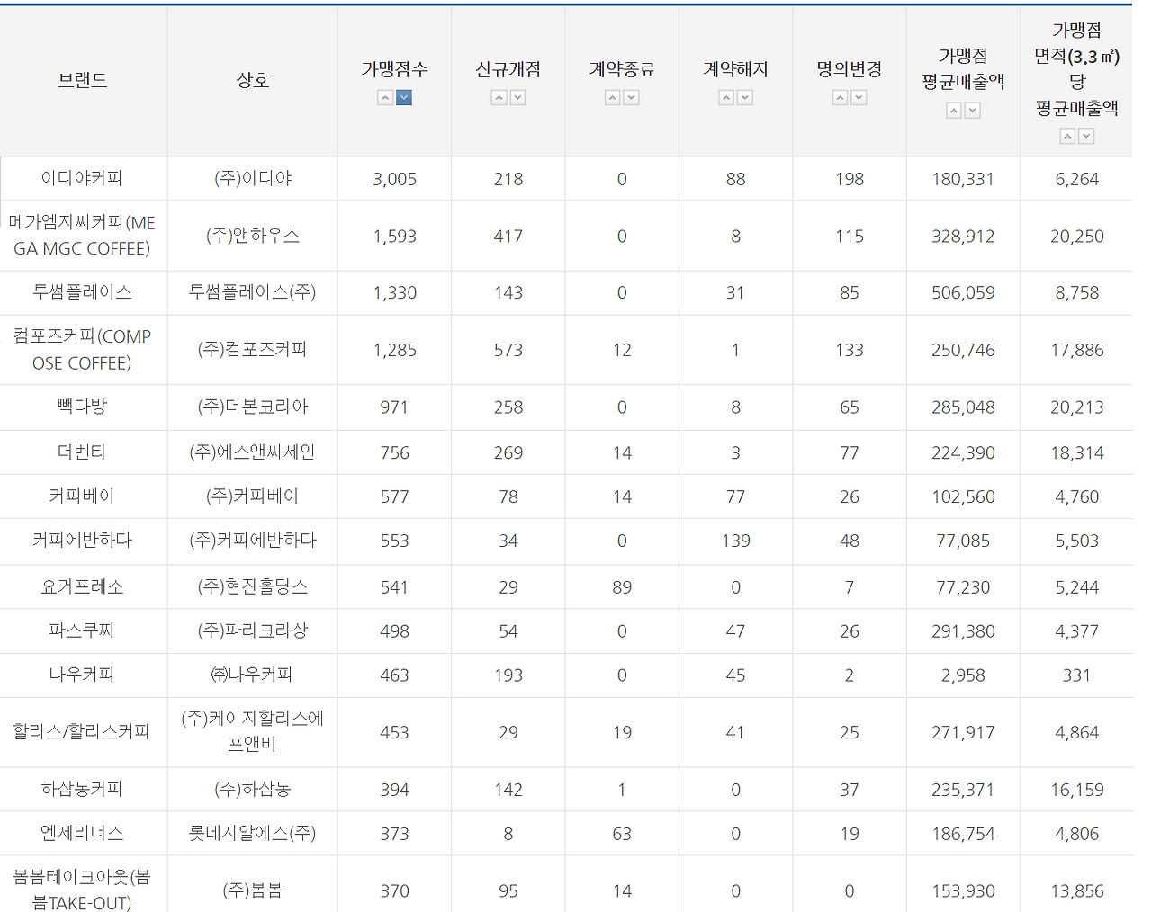Click 더벤티 per-area sales 18,314

[x=1077, y=452]
